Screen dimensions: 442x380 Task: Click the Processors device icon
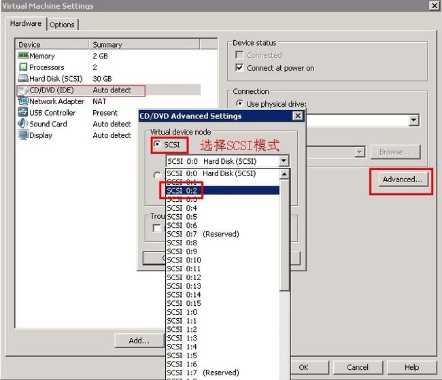[23, 67]
